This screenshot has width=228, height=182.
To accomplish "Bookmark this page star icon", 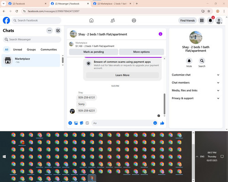I will [x=209, y=11].
